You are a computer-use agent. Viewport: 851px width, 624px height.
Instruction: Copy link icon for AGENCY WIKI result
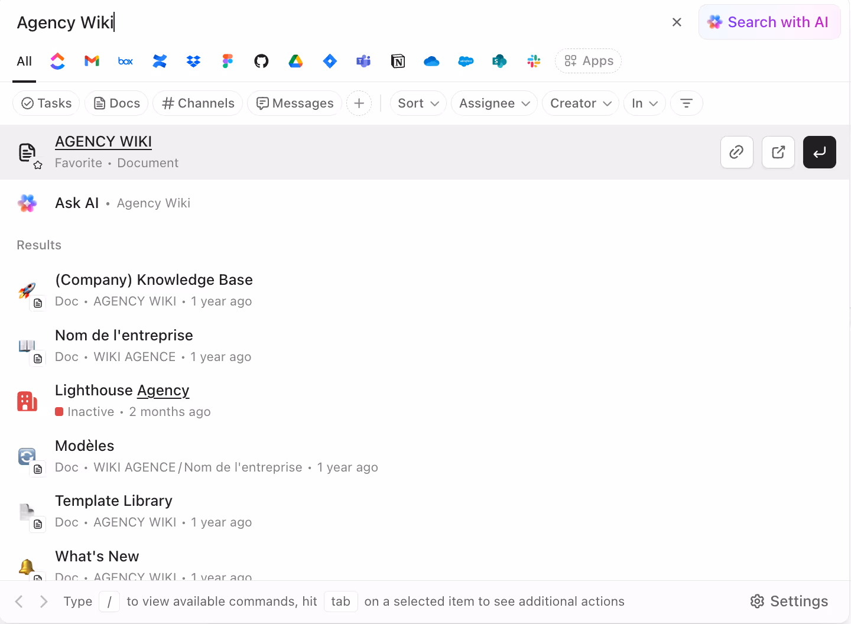point(736,152)
